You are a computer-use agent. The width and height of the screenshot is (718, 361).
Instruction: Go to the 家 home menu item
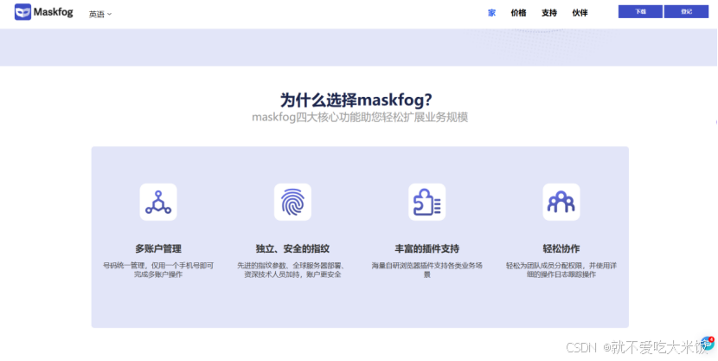492,13
